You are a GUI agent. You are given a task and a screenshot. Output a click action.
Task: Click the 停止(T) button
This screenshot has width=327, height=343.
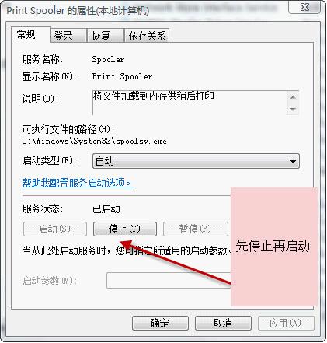click(x=125, y=229)
